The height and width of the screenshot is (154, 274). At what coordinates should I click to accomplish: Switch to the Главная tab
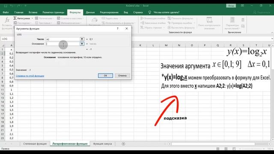coord(19,12)
